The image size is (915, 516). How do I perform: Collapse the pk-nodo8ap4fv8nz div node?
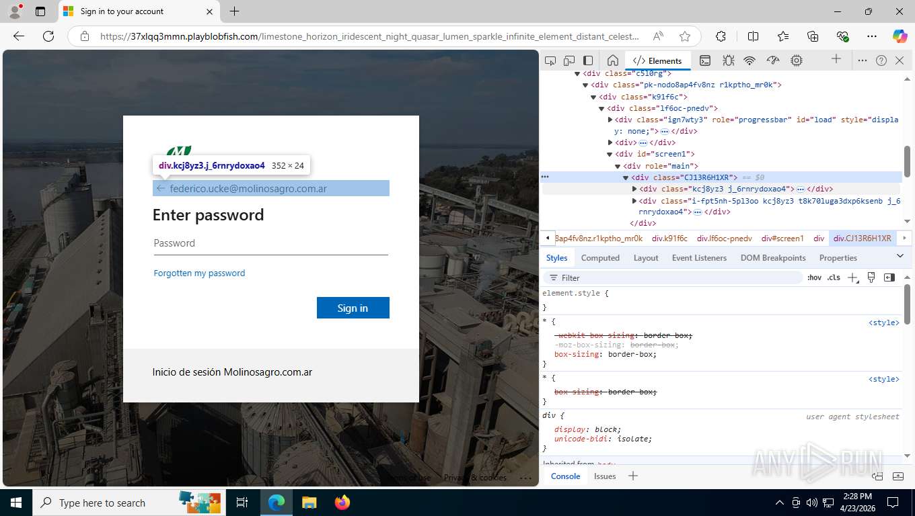pyautogui.click(x=585, y=85)
